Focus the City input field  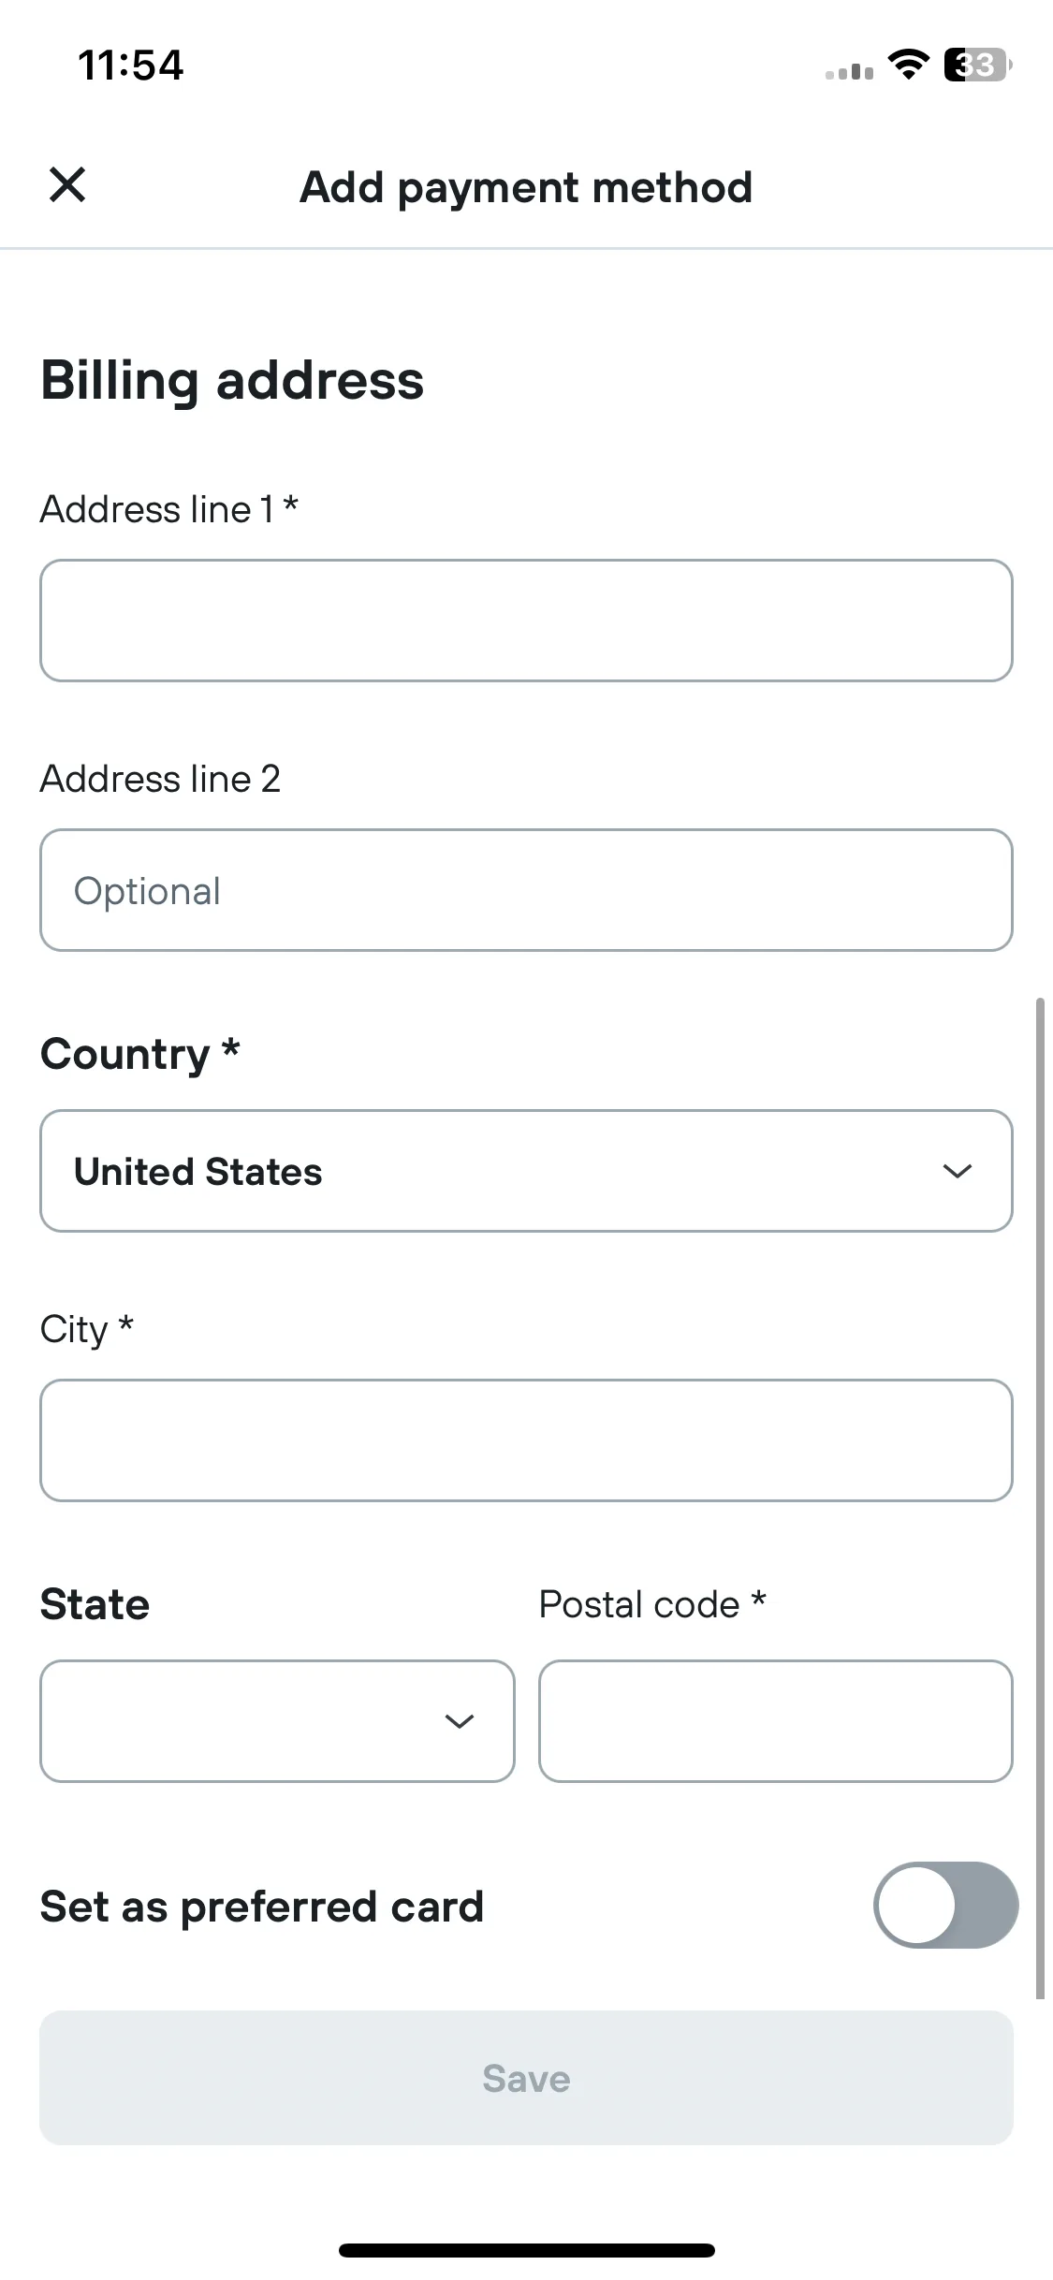point(526,1440)
